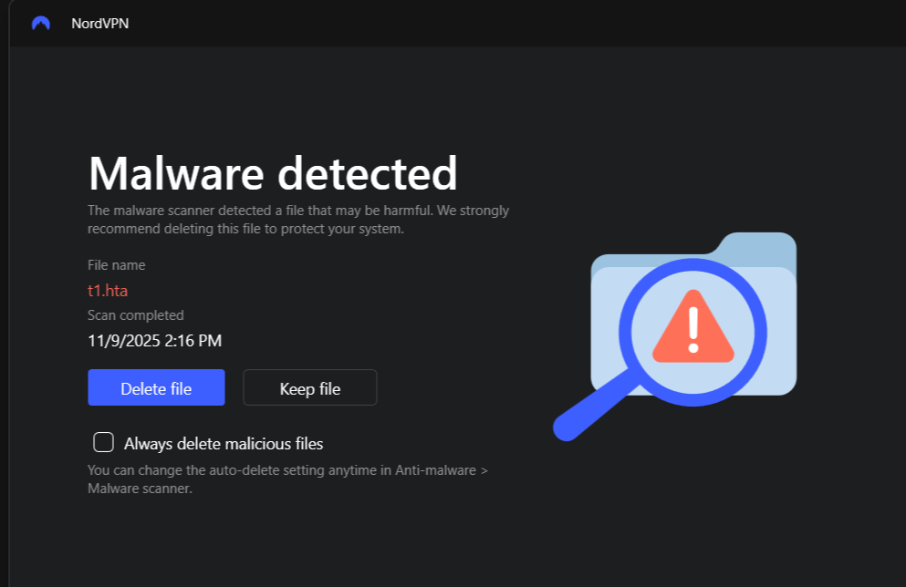Choose the Keep file button
Image resolution: width=906 pixels, height=587 pixels.
[309, 388]
